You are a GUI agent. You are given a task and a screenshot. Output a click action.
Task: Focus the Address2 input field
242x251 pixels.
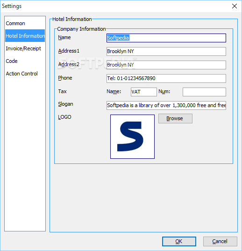(166, 65)
